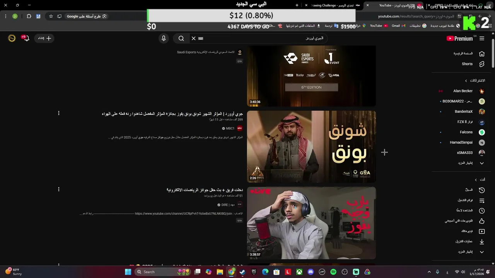Open the YouTube hamburger guide menu
Image resolution: width=495 pixels, height=278 pixels.
tap(482, 38)
